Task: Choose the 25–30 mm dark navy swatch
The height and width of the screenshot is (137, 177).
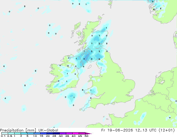Action: point(56,133)
